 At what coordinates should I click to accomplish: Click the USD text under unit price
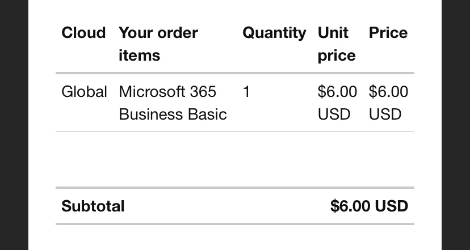point(334,115)
